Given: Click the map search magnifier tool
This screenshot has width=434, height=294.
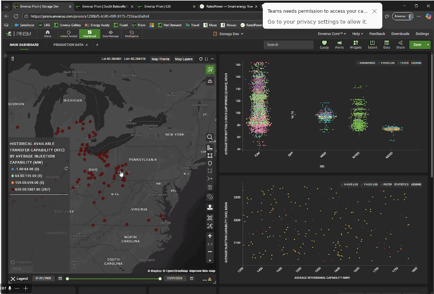Looking at the screenshot, I should click(x=210, y=137).
